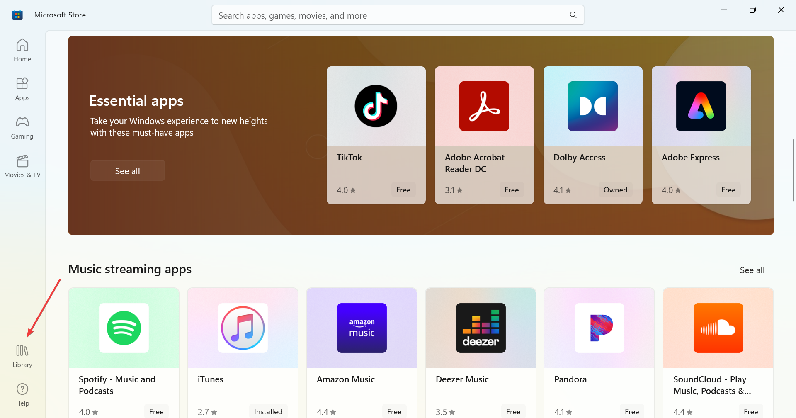
Task: Click Free button on Adobe Express card
Action: (728, 190)
